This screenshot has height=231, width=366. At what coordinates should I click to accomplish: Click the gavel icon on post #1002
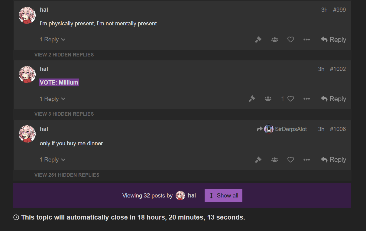coord(252,99)
